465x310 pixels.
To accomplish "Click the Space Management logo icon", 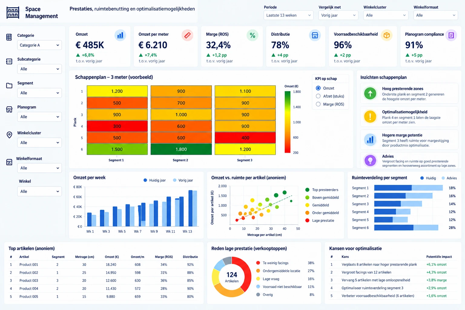I will pos(13,12).
